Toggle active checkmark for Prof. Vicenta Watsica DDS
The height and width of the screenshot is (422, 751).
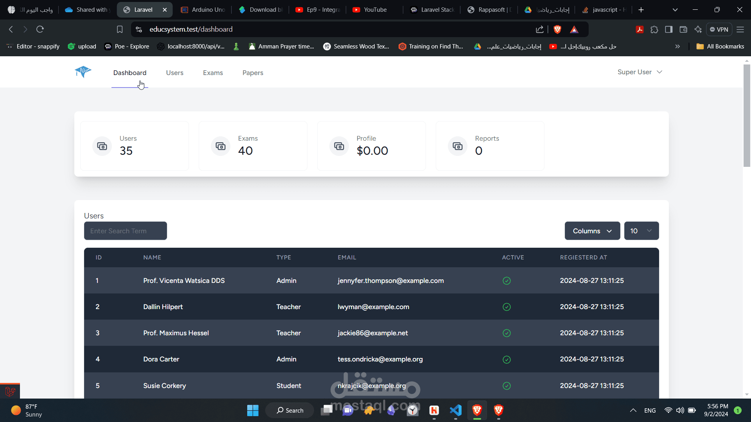coord(507,281)
